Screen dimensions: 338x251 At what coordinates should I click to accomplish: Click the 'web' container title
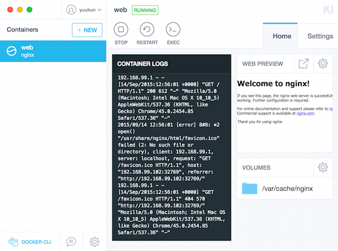click(121, 10)
